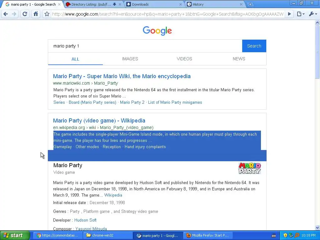Switch to the History tab

(214, 4)
